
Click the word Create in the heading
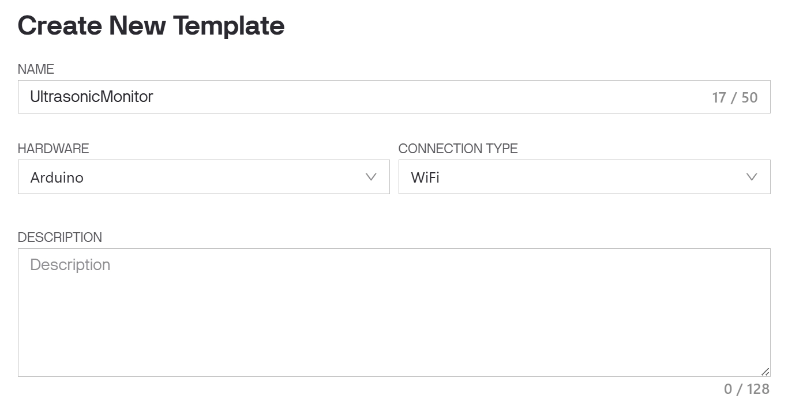point(59,26)
